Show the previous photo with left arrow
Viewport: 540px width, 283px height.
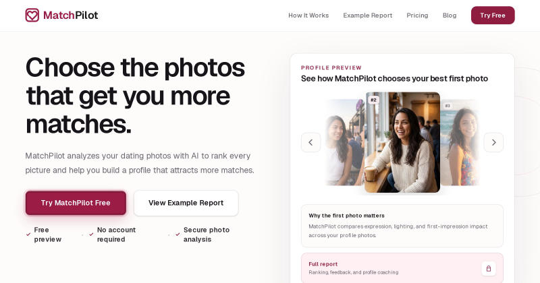pyautogui.click(x=310, y=142)
